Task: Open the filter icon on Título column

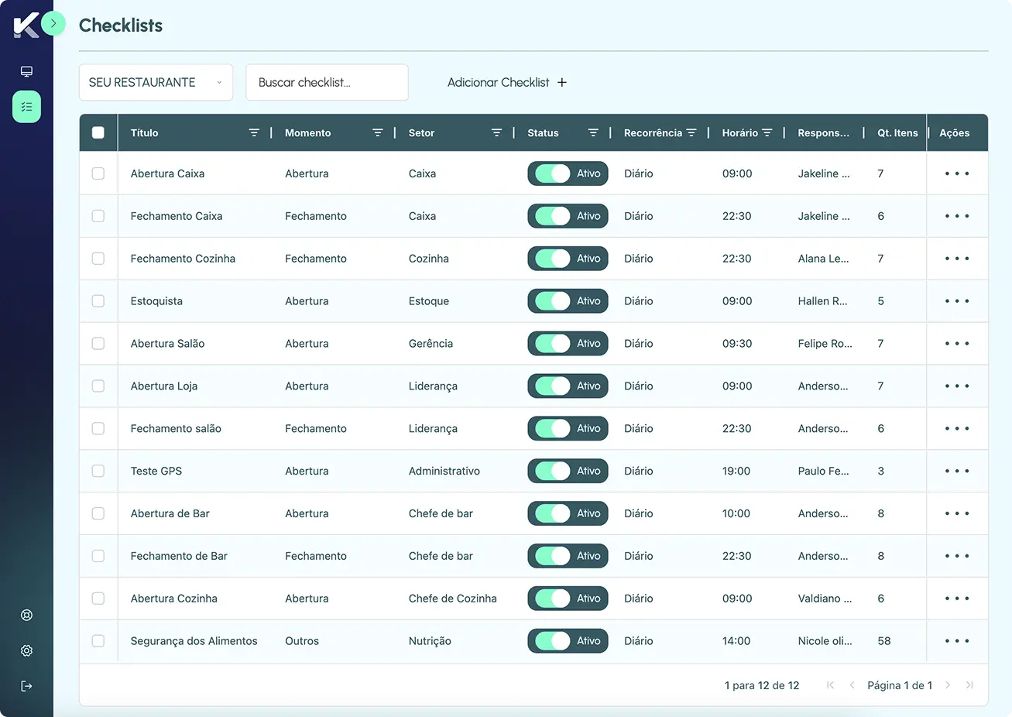Action: click(x=254, y=132)
